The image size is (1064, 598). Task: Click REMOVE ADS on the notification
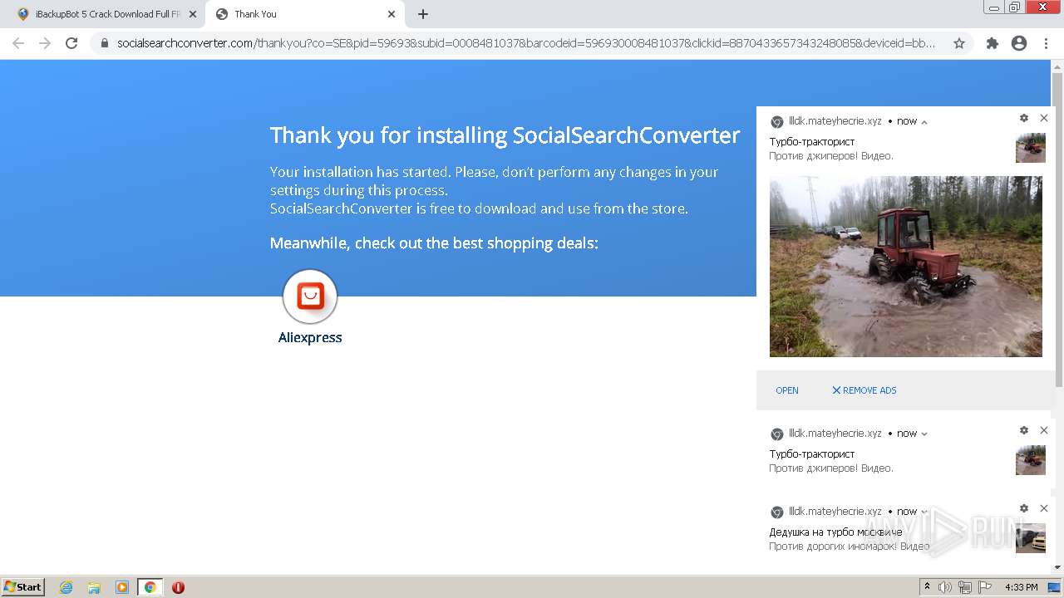864,390
